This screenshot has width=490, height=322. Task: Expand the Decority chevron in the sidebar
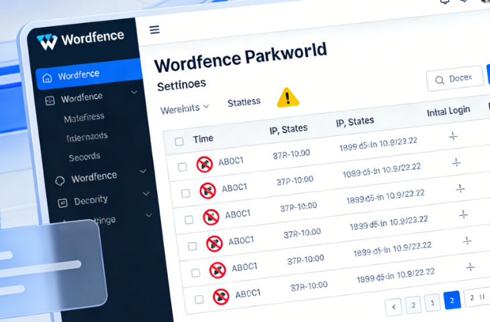146,194
